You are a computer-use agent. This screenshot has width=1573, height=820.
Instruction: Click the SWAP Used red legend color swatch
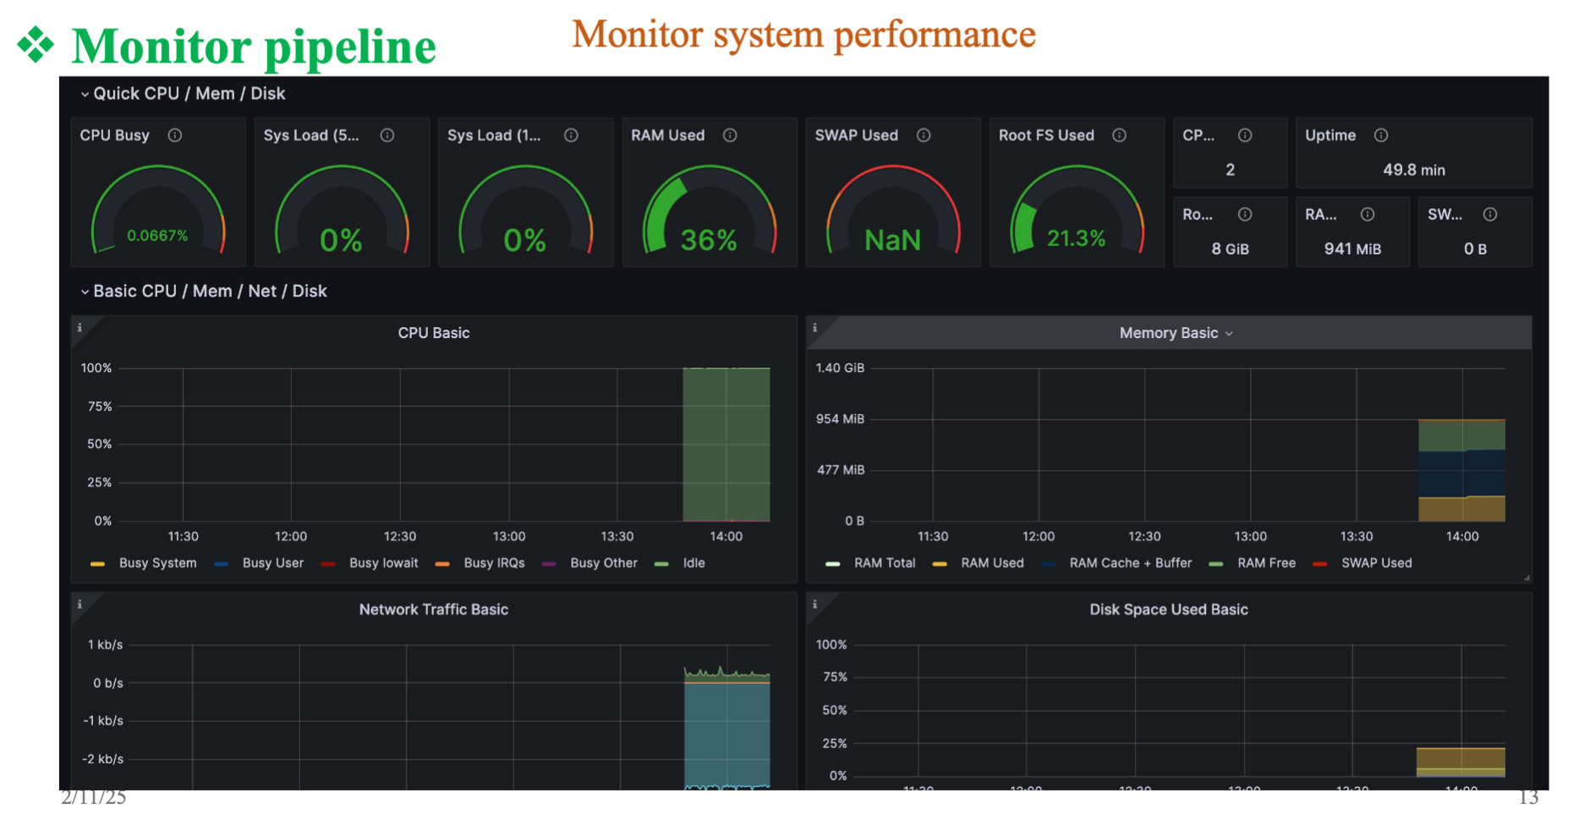(x=1319, y=564)
